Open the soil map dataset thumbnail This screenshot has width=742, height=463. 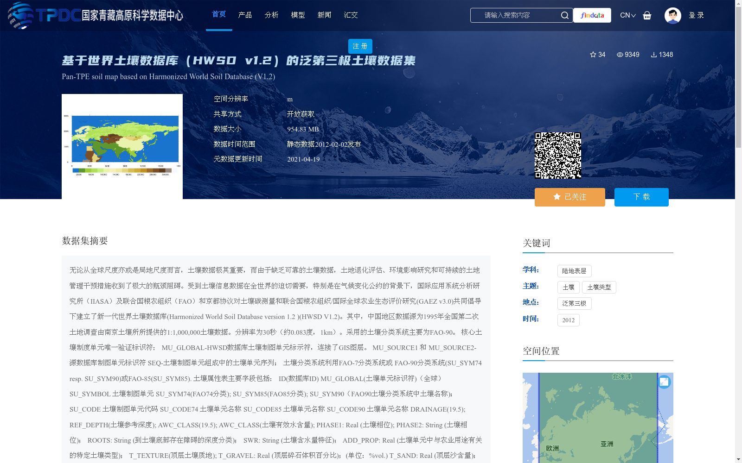click(122, 146)
